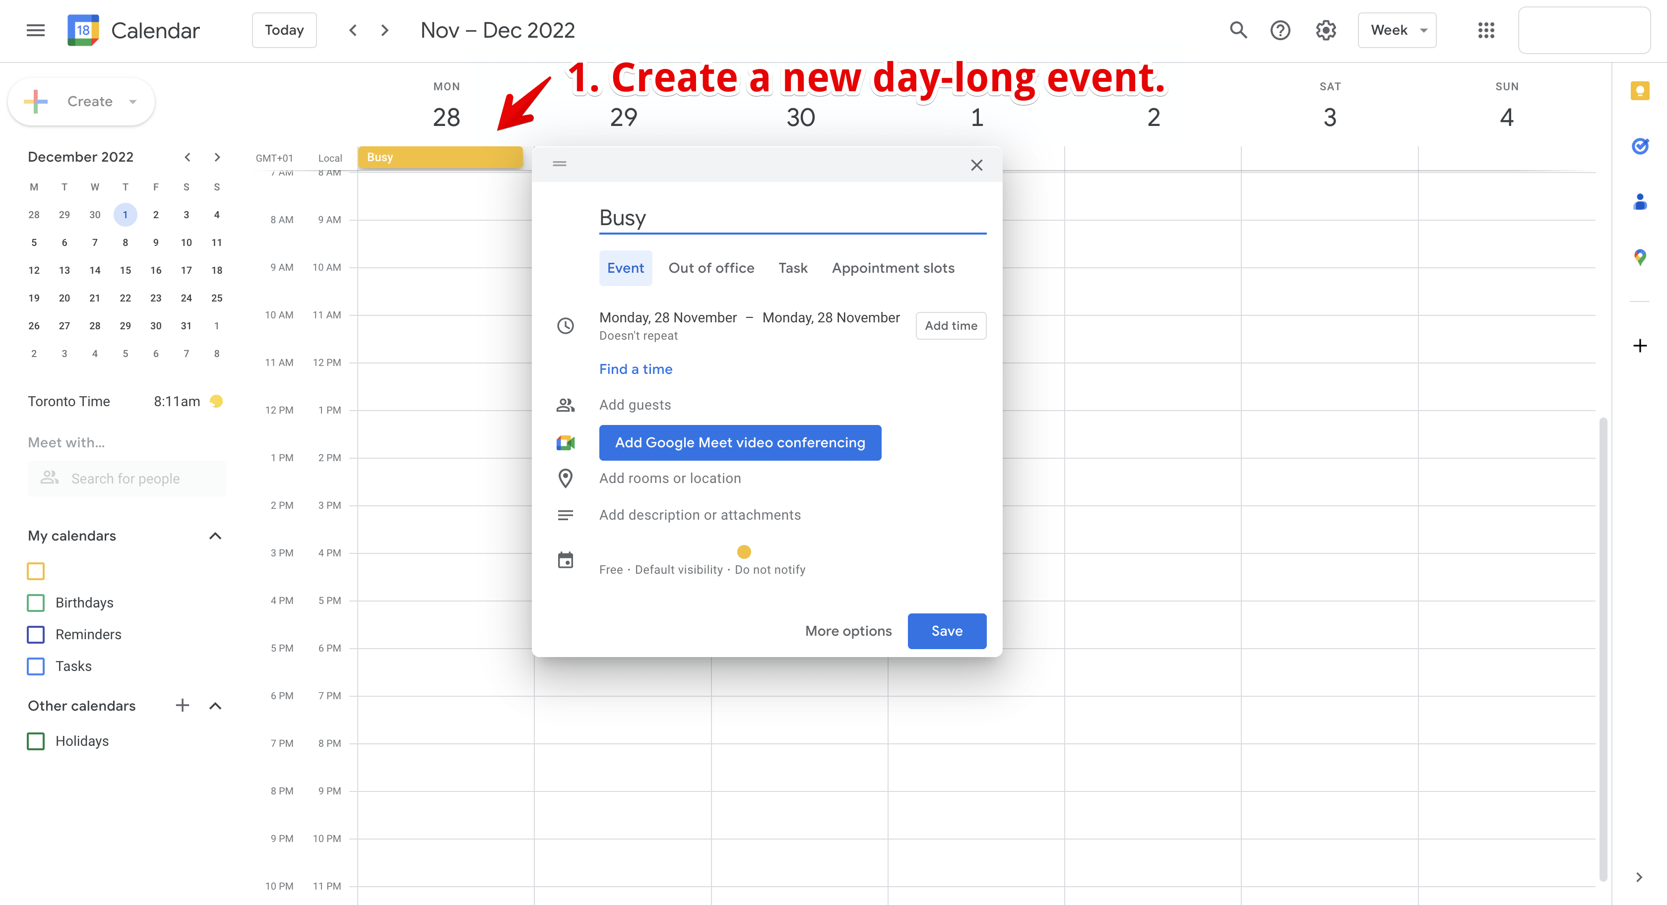This screenshot has width=1667, height=905.
Task: Open the Google apps grid
Action: tap(1486, 30)
